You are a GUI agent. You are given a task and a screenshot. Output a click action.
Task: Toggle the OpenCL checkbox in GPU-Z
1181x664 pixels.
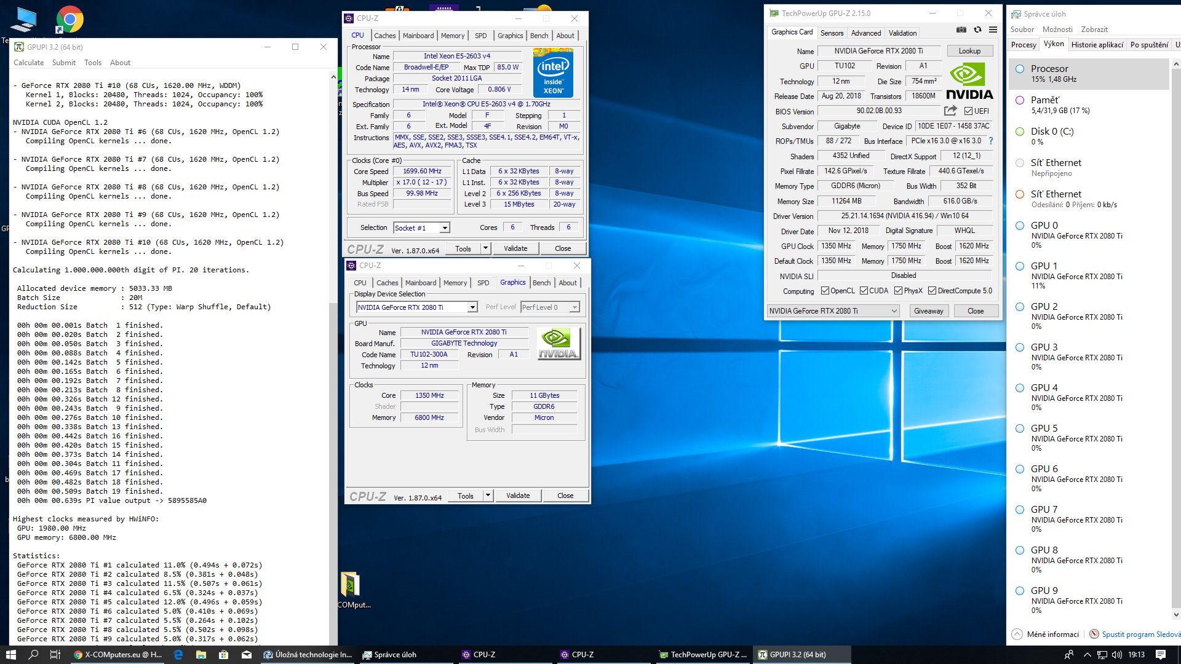(825, 291)
